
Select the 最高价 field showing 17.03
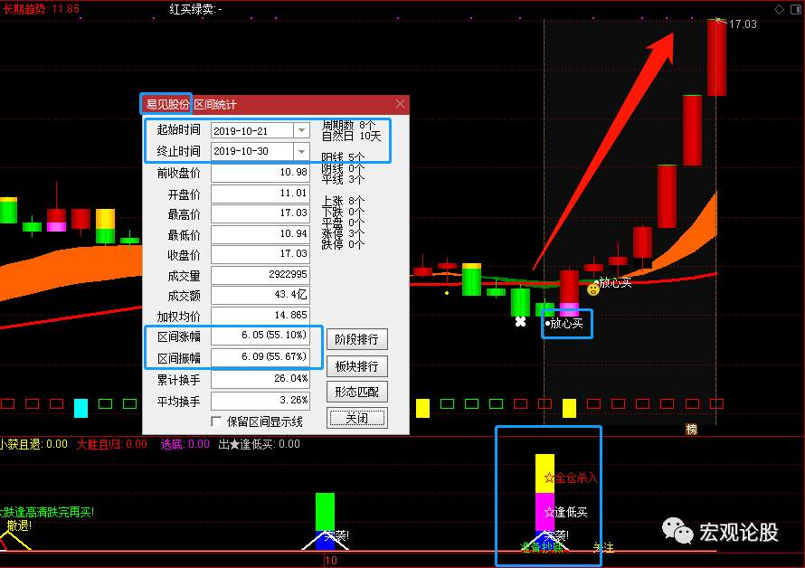coord(260,213)
